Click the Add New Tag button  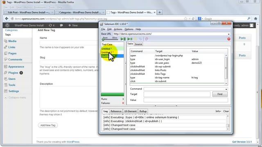point(48,125)
